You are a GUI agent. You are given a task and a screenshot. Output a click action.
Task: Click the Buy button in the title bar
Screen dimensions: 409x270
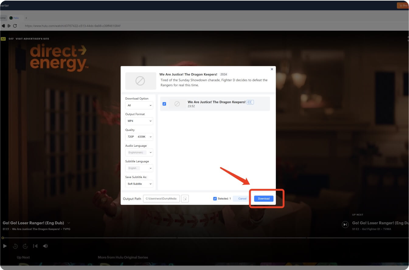click(403, 5)
